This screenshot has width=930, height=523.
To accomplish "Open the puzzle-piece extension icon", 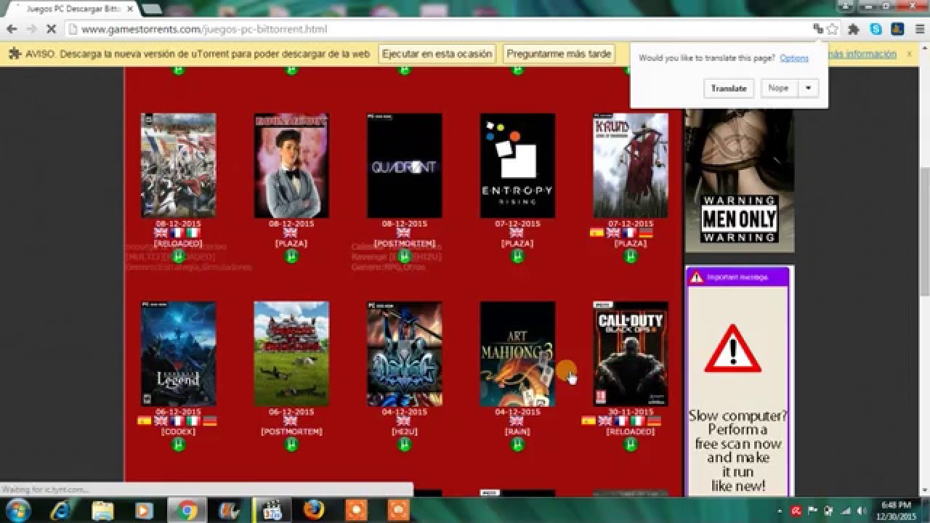I will [x=854, y=29].
